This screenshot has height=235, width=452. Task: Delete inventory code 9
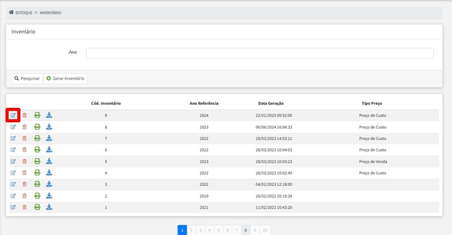click(x=25, y=115)
